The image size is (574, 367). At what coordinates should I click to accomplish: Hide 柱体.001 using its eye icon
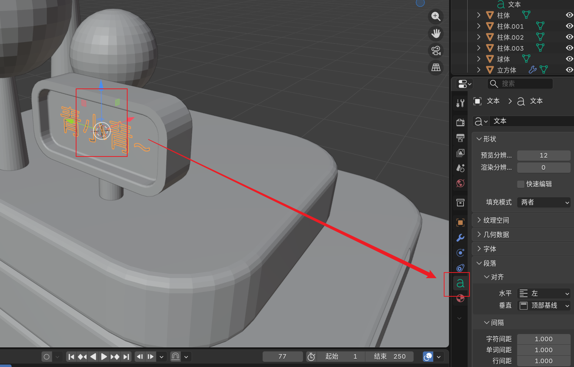[x=569, y=26]
